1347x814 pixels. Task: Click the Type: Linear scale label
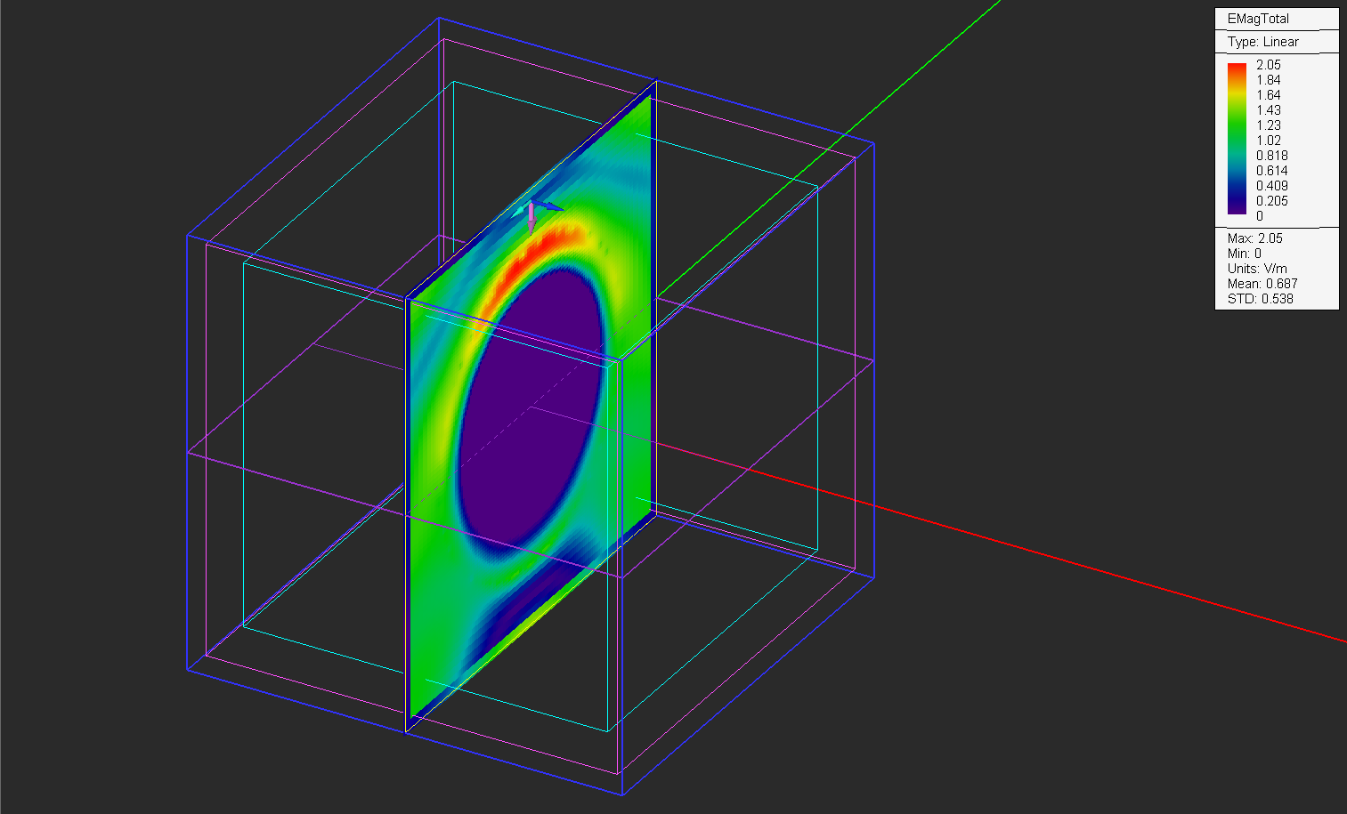coord(1262,42)
